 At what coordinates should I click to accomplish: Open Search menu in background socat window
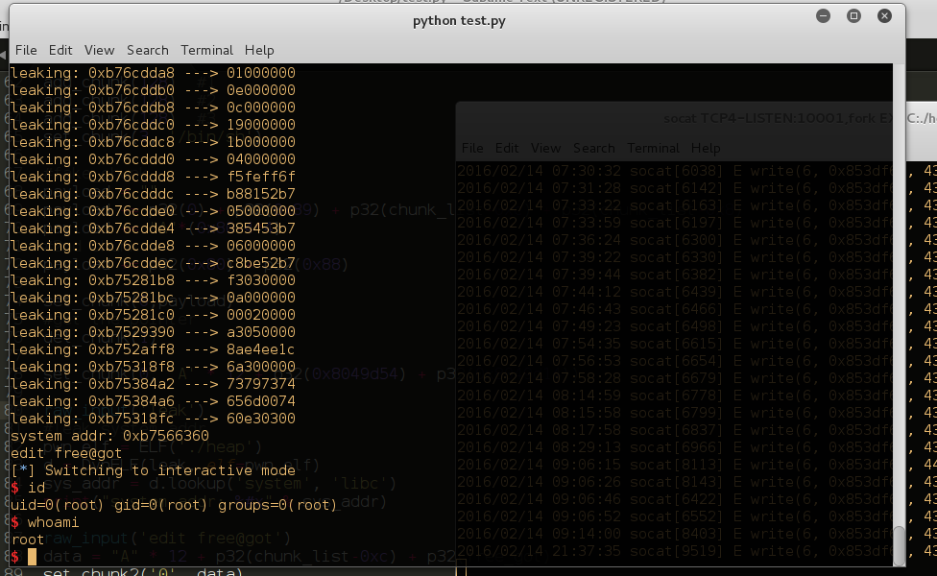tap(594, 148)
